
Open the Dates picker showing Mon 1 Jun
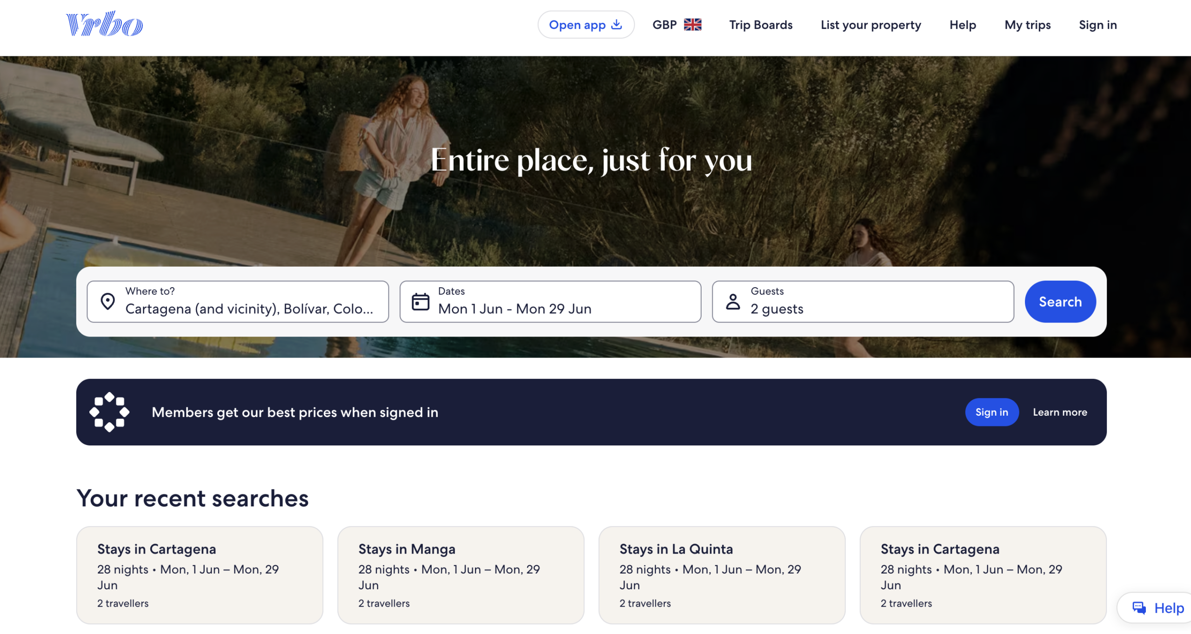[549, 302]
